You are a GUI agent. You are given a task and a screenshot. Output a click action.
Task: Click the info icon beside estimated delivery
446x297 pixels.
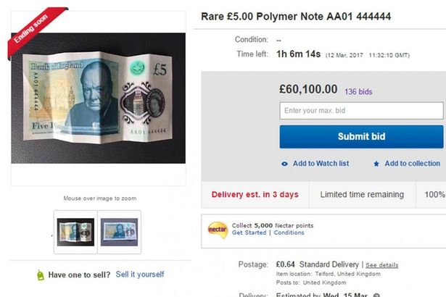pos(376,295)
